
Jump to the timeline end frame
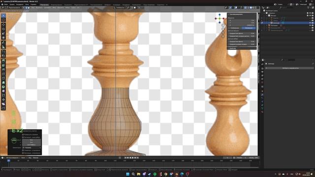138,158
